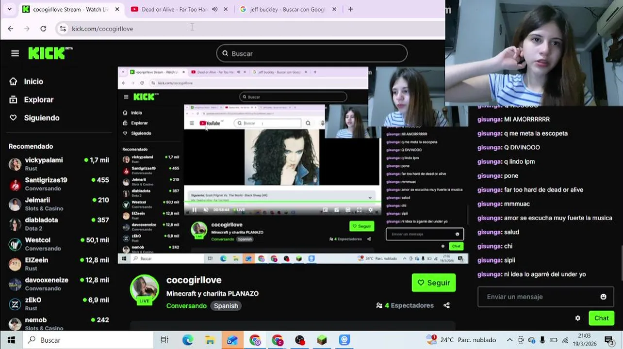Follow cocogirllove with the Seguir button

click(434, 283)
